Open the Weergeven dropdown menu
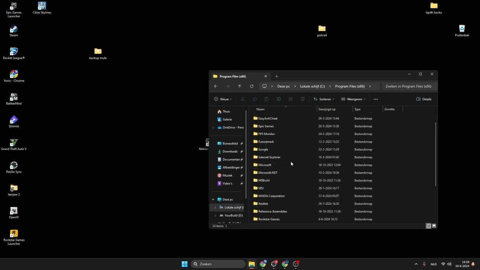 (x=353, y=99)
